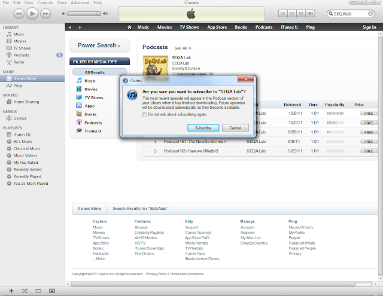Click FREE button for Farewell Matty B
This screenshot has height=296, width=383.
(369, 151)
